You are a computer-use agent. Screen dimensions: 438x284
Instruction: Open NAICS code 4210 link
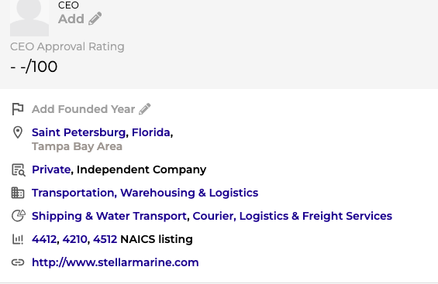coord(75,239)
